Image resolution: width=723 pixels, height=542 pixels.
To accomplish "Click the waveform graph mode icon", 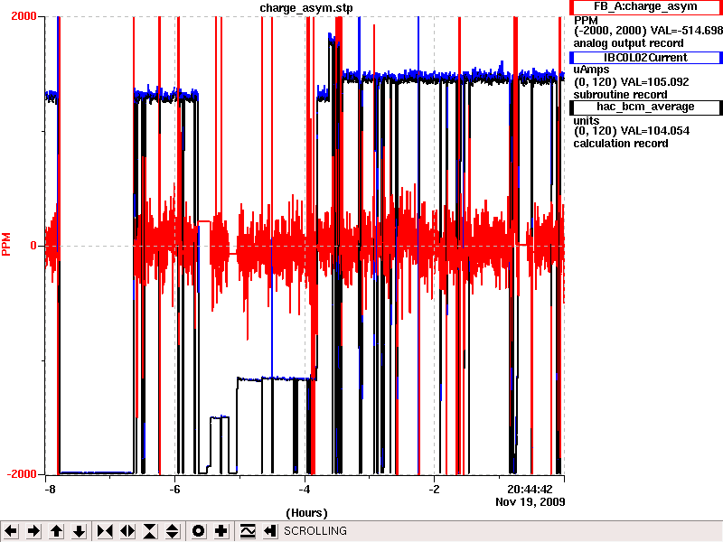I will pos(248,531).
